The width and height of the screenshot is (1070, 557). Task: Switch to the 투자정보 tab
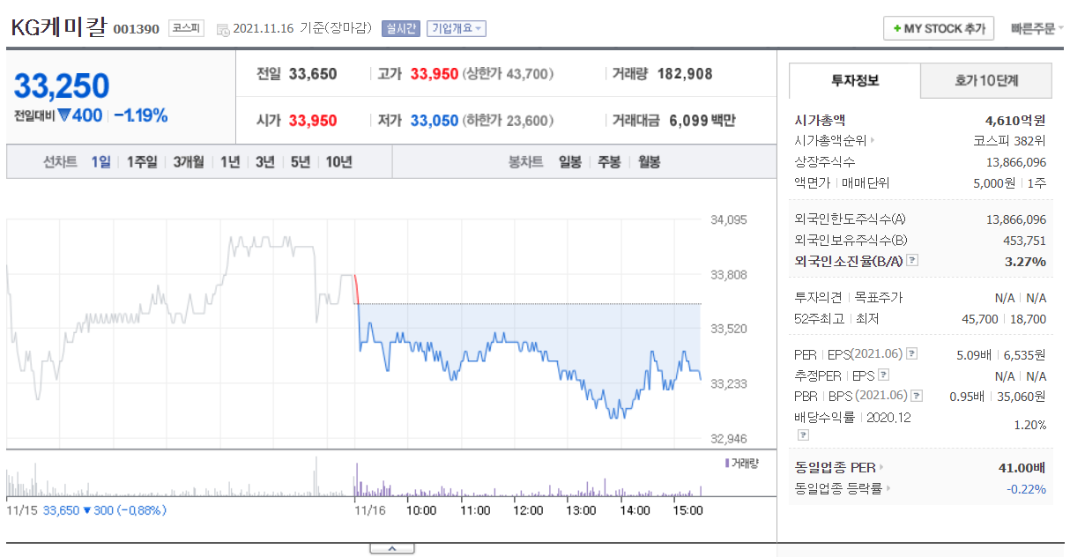tap(854, 80)
